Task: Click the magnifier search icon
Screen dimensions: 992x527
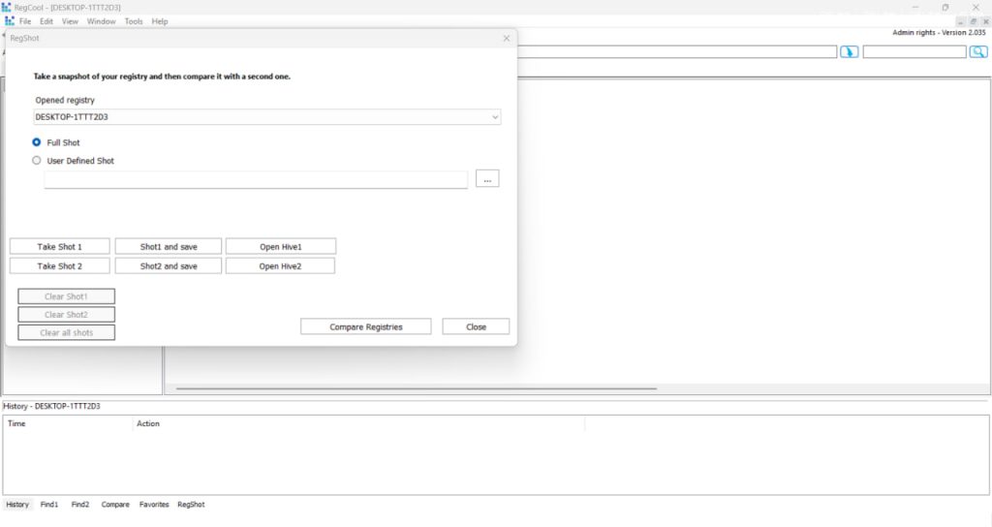Action: (977, 51)
